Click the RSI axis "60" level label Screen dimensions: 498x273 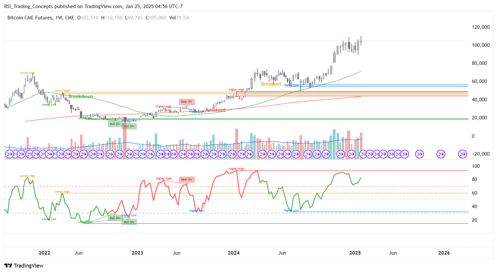coord(475,193)
